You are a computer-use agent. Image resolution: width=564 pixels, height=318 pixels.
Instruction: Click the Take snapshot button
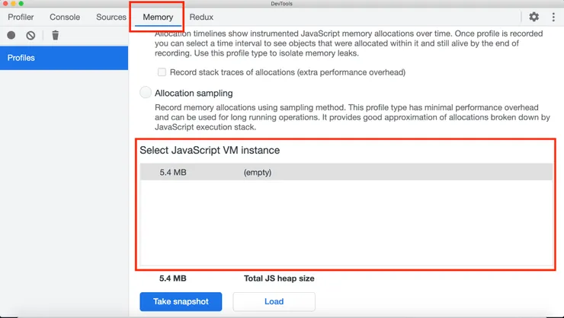click(181, 301)
